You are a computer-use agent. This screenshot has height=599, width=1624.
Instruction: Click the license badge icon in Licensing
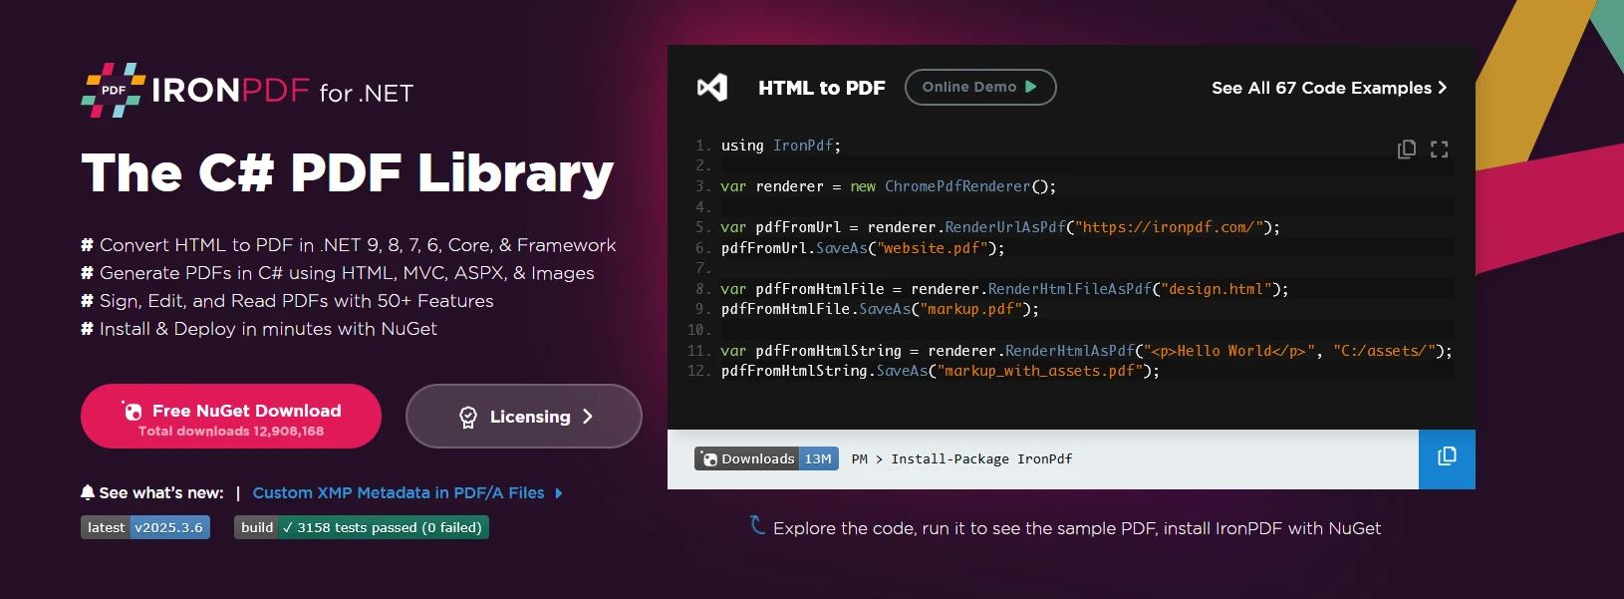[467, 417]
